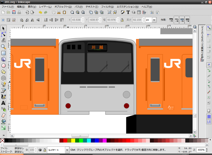Toggle the current layer lock icon
This screenshot has height=155, width=212.
pyautogui.click(x=44, y=150)
